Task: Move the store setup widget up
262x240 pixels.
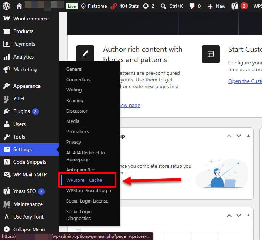Action: pos(229,136)
